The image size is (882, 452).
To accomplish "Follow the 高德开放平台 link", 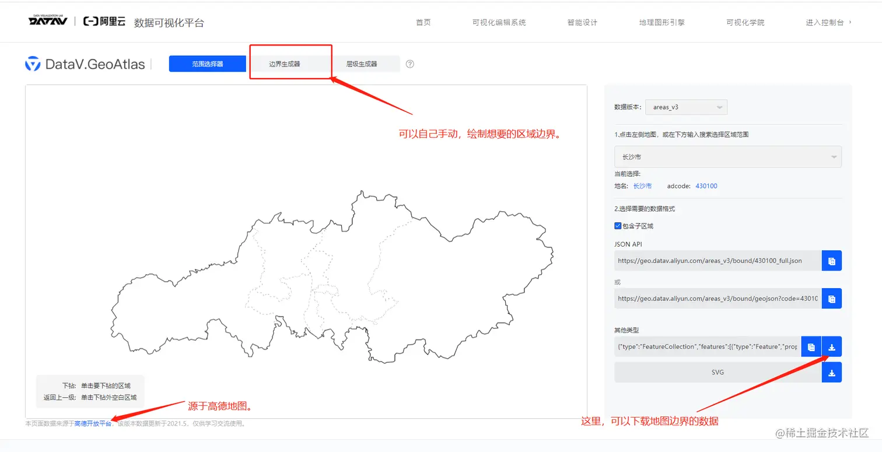I will coord(93,423).
